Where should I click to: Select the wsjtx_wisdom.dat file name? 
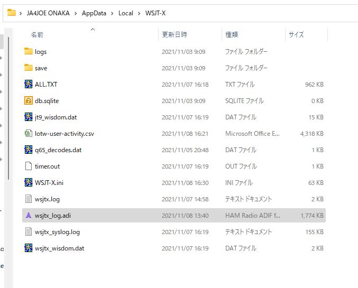pos(59,248)
